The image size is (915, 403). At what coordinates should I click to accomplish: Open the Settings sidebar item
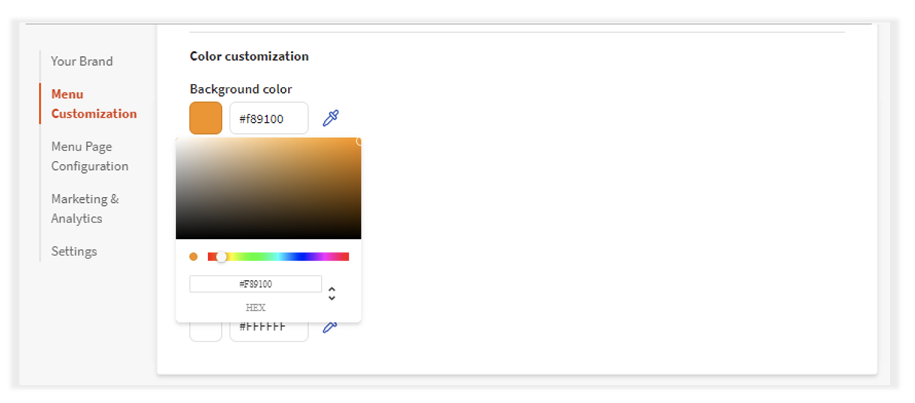tap(73, 252)
